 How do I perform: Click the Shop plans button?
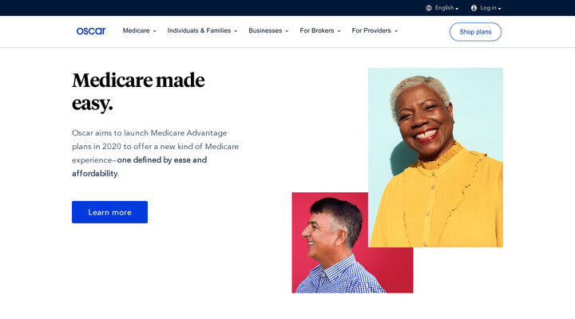coord(475,32)
